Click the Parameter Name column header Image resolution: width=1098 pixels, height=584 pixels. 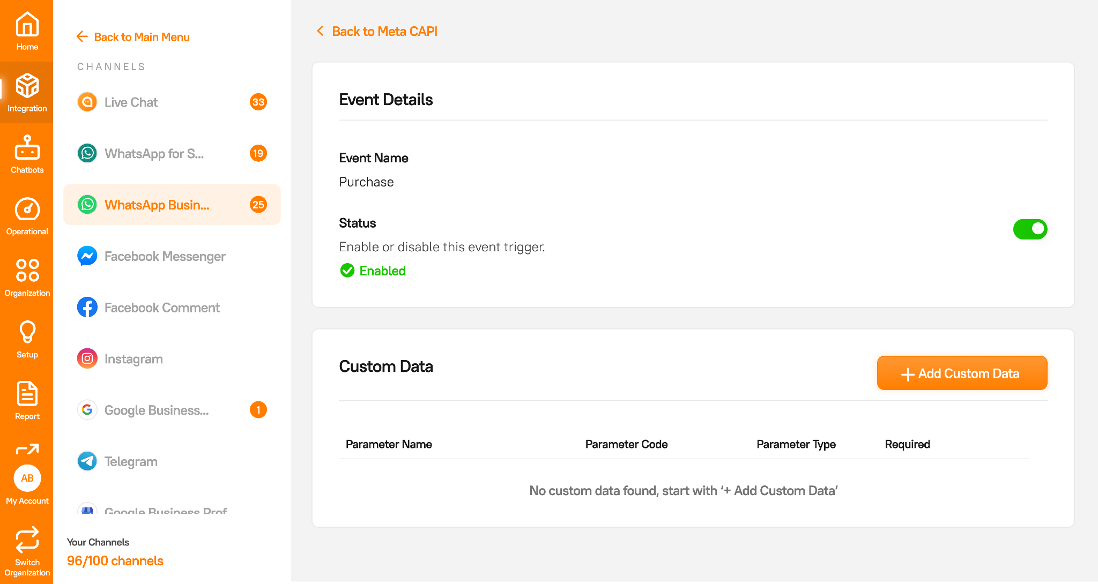pos(389,444)
